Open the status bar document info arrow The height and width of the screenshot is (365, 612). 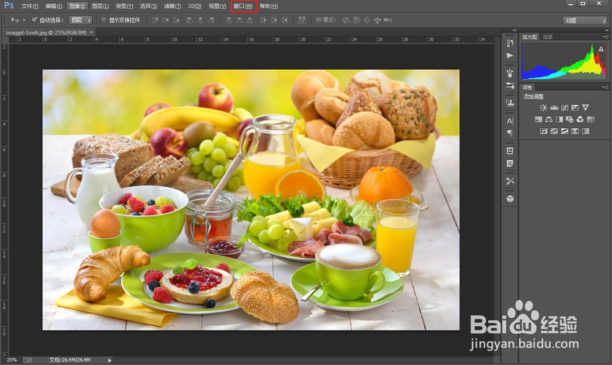click(110, 360)
